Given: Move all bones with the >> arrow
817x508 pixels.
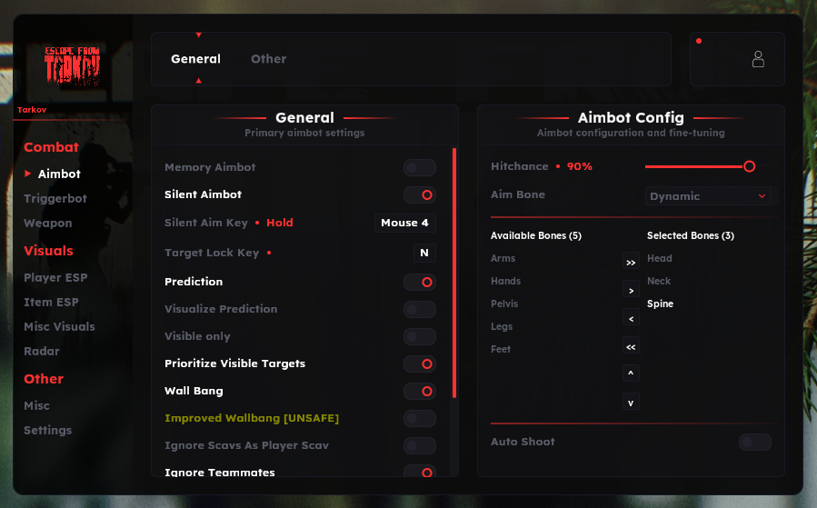Looking at the screenshot, I should coord(631,262).
